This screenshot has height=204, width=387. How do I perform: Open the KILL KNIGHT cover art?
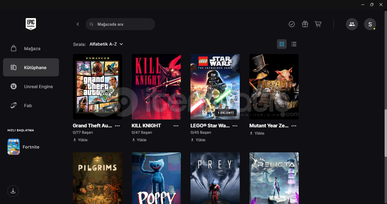[x=156, y=87]
